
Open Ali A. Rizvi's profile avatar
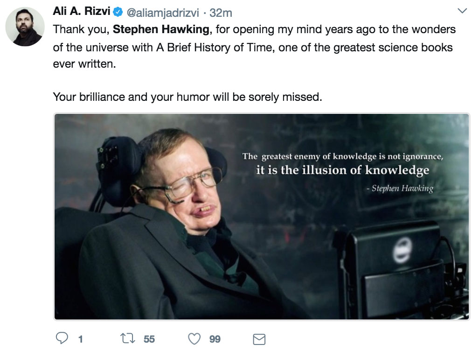(x=25, y=27)
